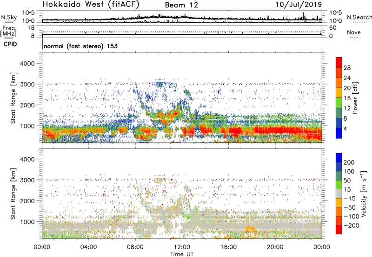372x257 pixels.
Task: Click the "16:00" time axis label
Action: pos(228,247)
